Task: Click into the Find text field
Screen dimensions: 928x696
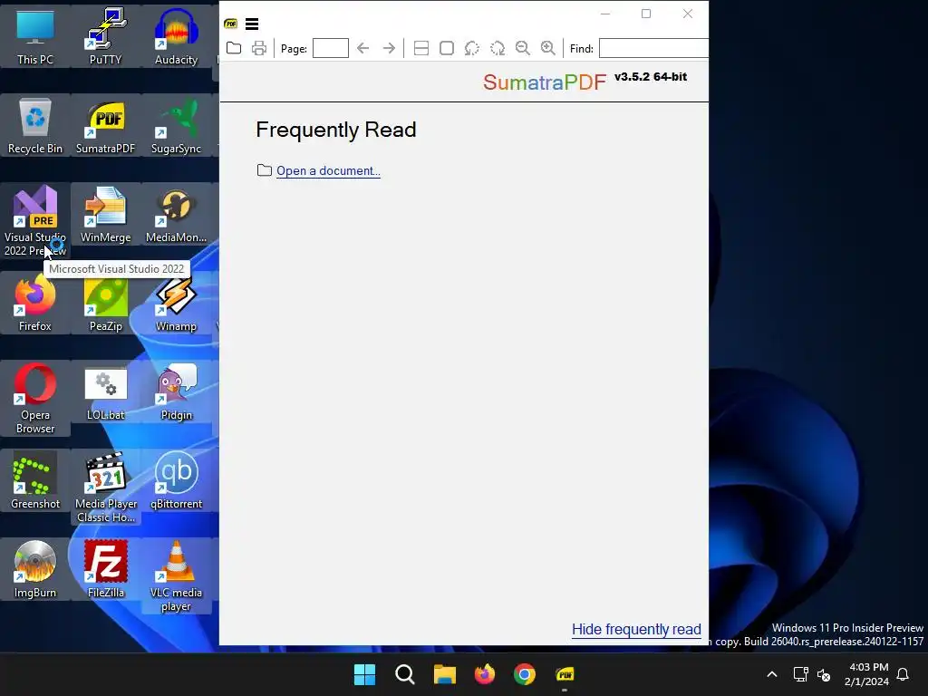Action: pyautogui.click(x=653, y=48)
